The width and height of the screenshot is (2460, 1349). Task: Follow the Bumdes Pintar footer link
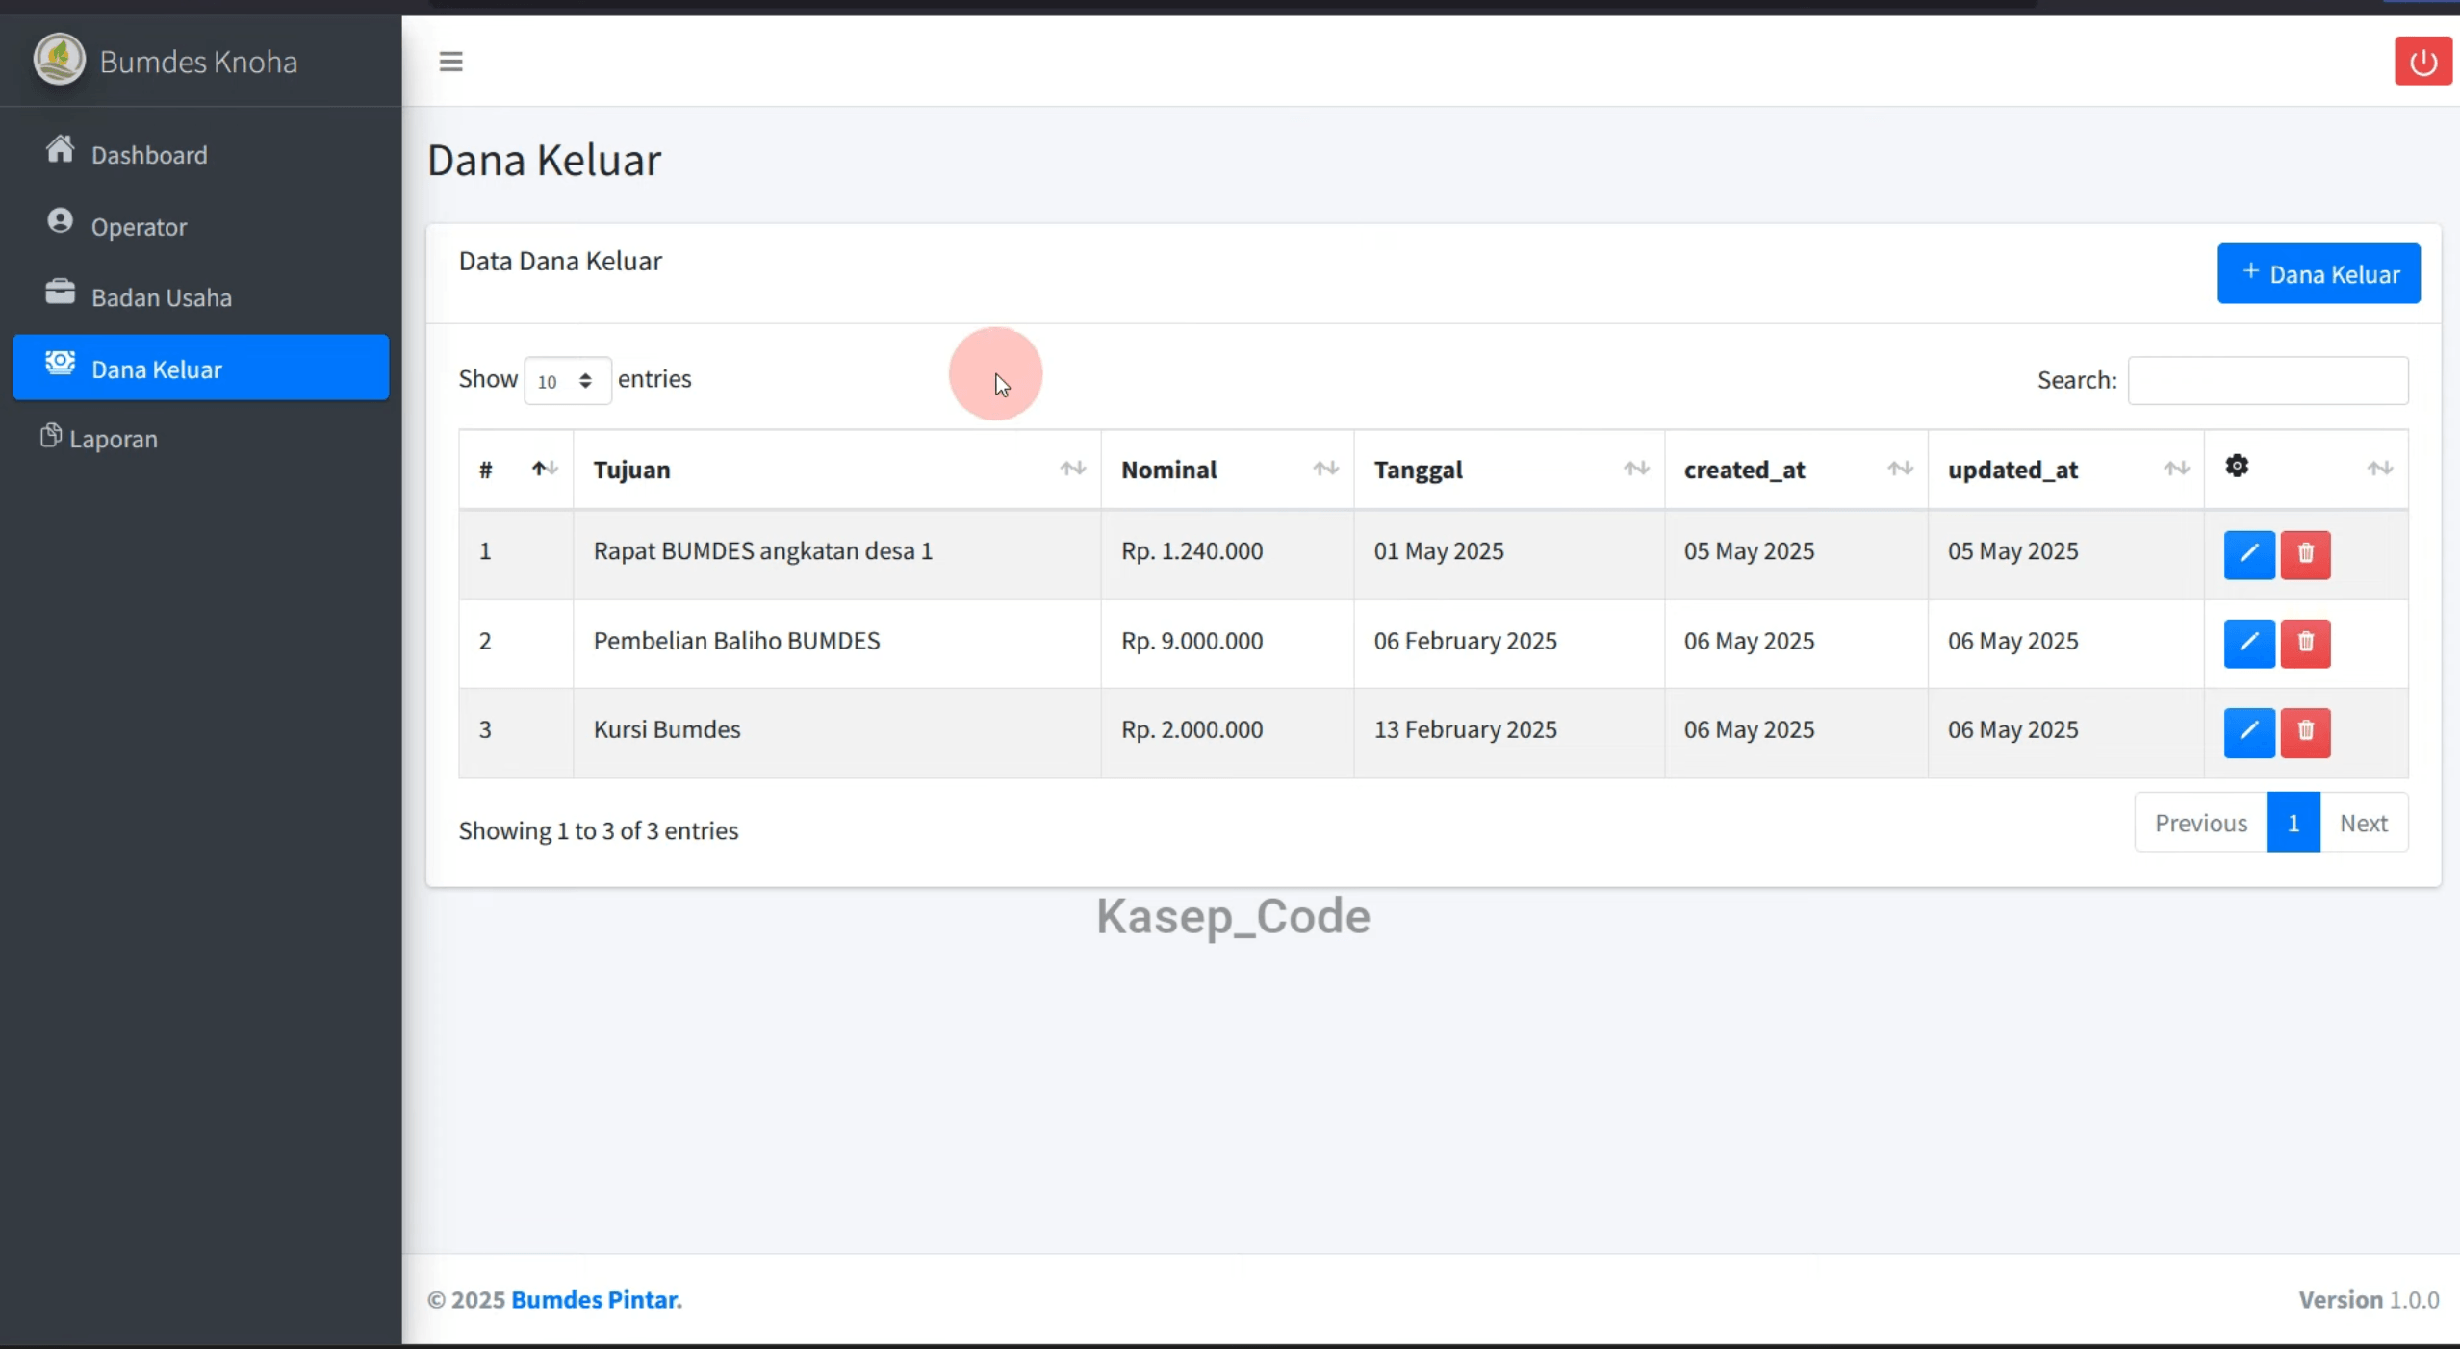[x=596, y=1299]
